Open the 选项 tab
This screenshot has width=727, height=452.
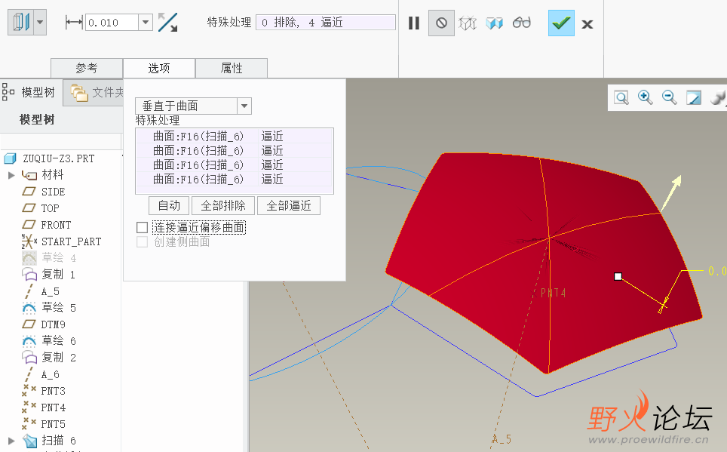[x=159, y=68]
